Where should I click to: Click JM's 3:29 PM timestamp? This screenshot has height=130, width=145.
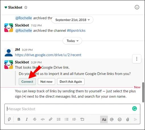(27, 50)
